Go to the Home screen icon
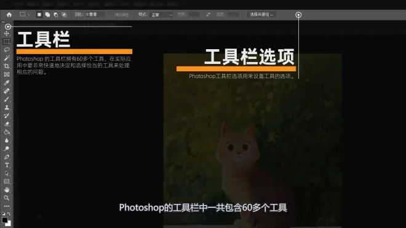Viewport: 406px width, 228px height. (9, 15)
